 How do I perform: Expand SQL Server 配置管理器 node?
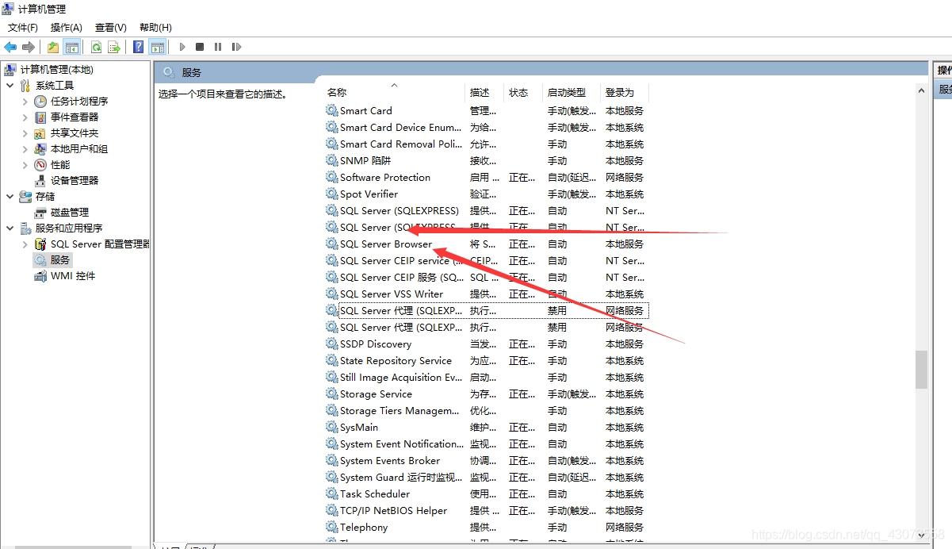(25, 244)
